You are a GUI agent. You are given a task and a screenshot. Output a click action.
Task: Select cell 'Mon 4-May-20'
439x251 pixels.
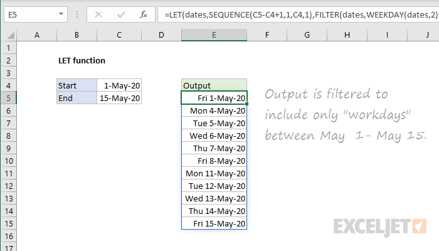(x=214, y=110)
